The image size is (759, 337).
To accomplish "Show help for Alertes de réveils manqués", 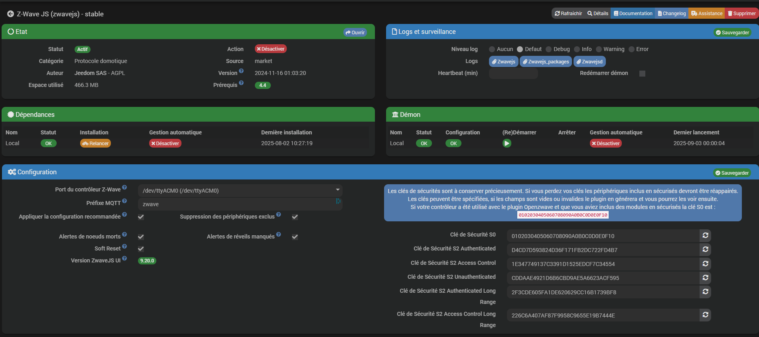I will click(x=278, y=235).
